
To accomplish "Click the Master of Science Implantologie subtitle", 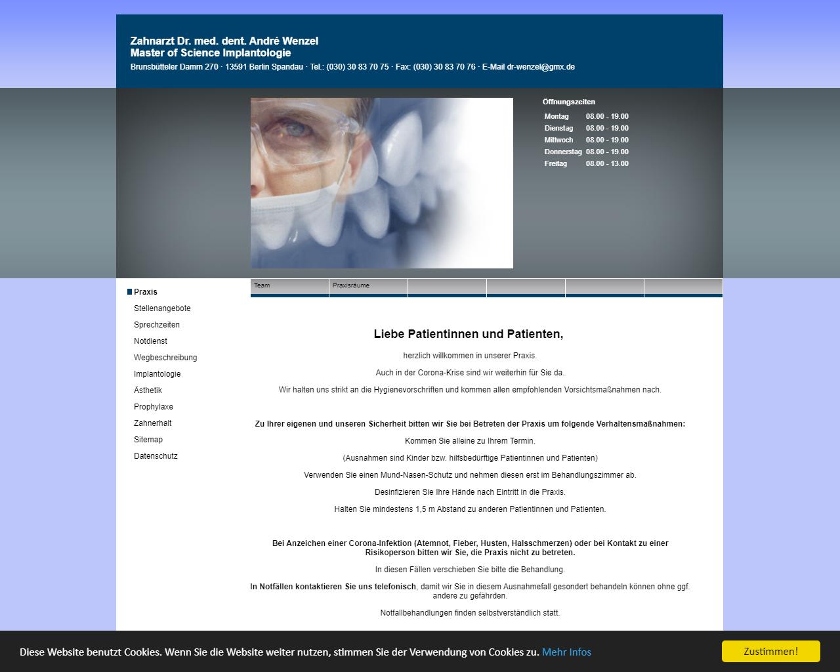I will click(211, 52).
